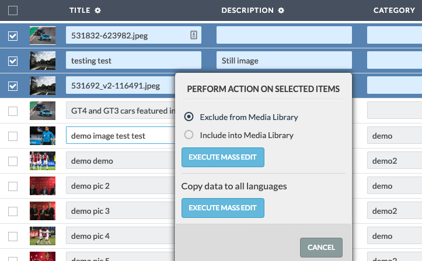Click the icon inside 531832-623982.jpeg title field

(x=194, y=35)
